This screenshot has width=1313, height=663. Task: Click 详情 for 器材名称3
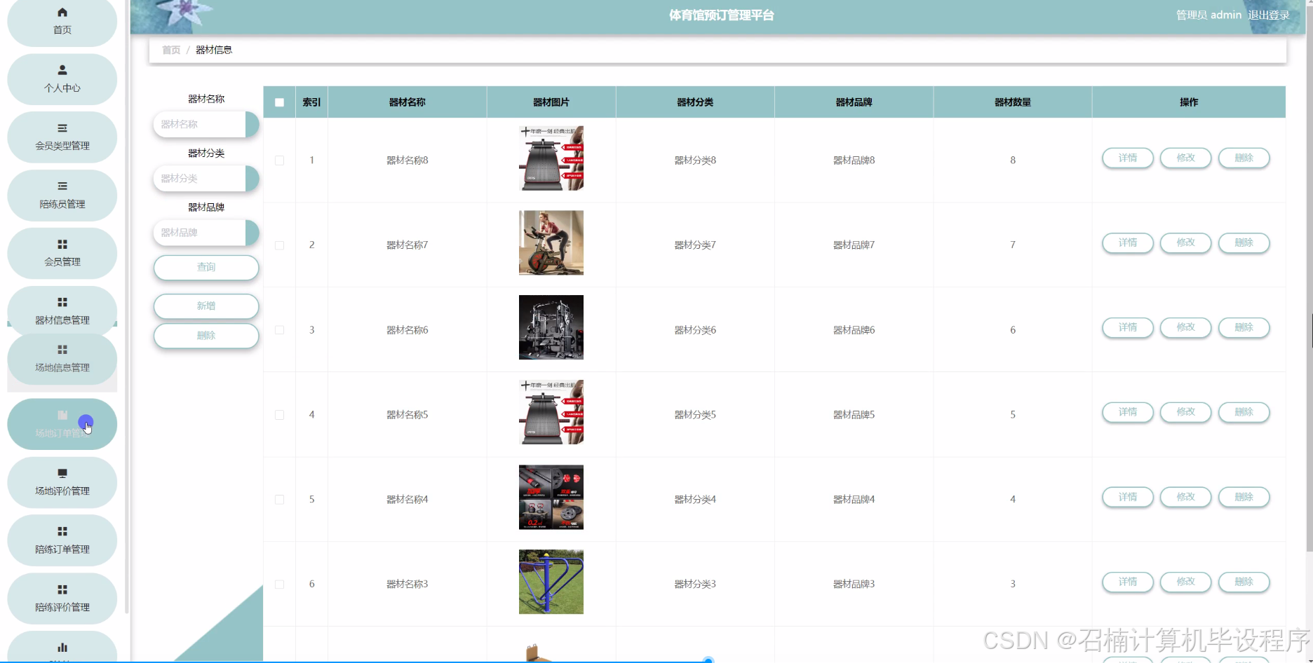click(1128, 582)
